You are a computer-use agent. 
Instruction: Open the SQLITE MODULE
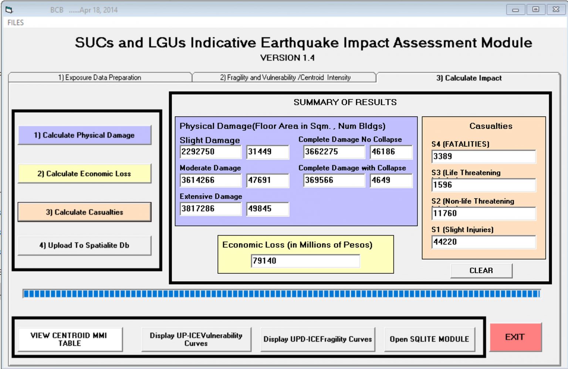tap(430, 339)
